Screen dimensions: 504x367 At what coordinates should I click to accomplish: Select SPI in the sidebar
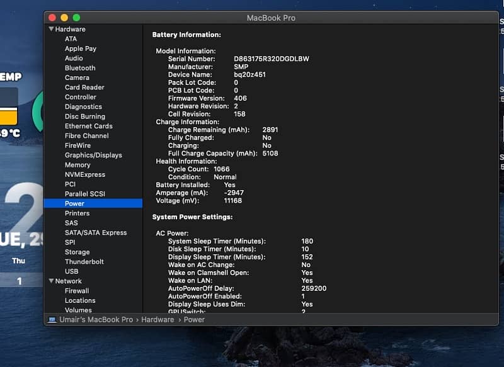(x=70, y=242)
